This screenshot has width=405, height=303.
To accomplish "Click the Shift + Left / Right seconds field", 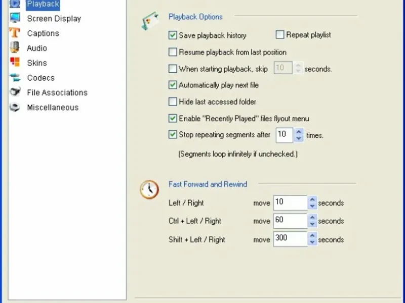I will click(290, 239).
